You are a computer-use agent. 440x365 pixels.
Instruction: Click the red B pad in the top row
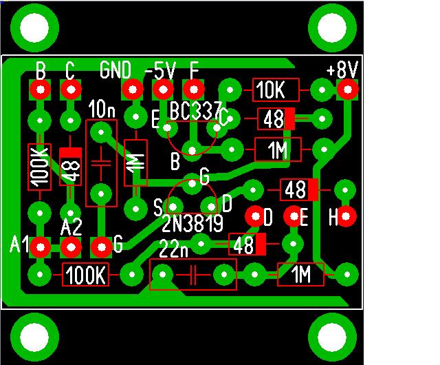(41, 90)
